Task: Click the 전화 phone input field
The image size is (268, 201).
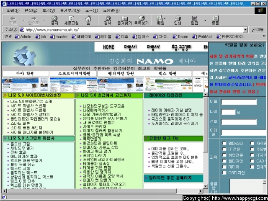Action: point(239,122)
